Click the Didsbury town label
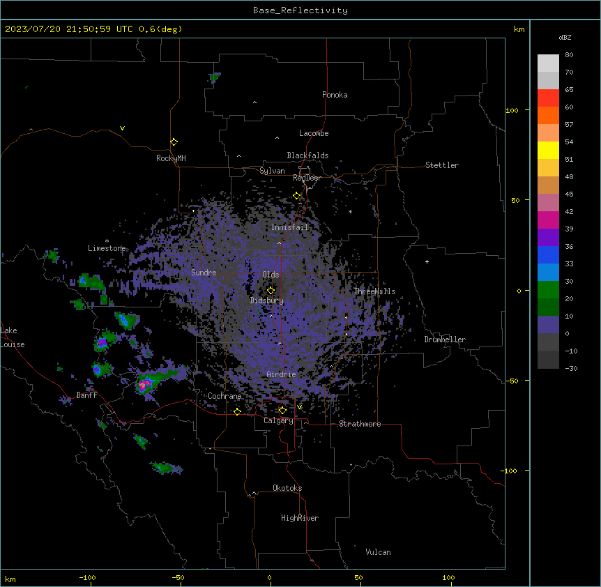The height and width of the screenshot is (587, 601). click(x=267, y=300)
